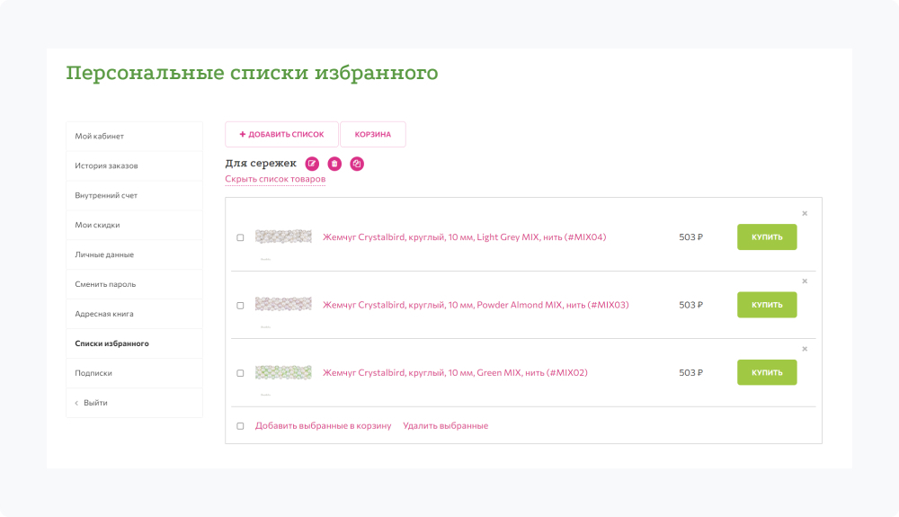Open the Light Grey MIX pearl thumbnail
Image resolution: width=899 pixels, height=517 pixels.
point(283,237)
